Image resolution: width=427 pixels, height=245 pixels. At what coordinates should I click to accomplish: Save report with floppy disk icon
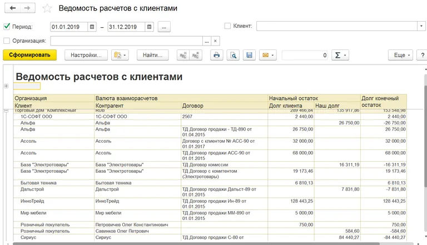pyautogui.click(x=249, y=55)
